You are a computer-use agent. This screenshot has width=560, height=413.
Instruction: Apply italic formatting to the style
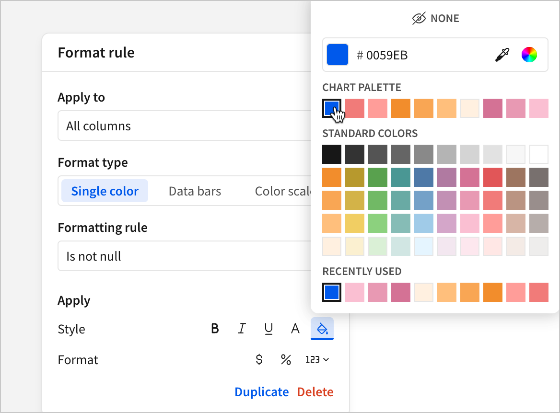[x=242, y=329]
